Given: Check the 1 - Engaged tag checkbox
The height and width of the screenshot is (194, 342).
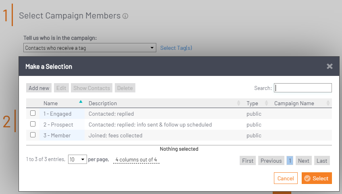Looking at the screenshot, I should point(33,113).
